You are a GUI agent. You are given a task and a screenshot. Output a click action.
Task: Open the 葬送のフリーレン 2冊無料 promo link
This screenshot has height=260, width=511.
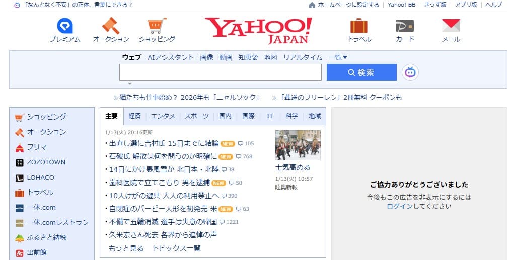[x=340, y=97]
